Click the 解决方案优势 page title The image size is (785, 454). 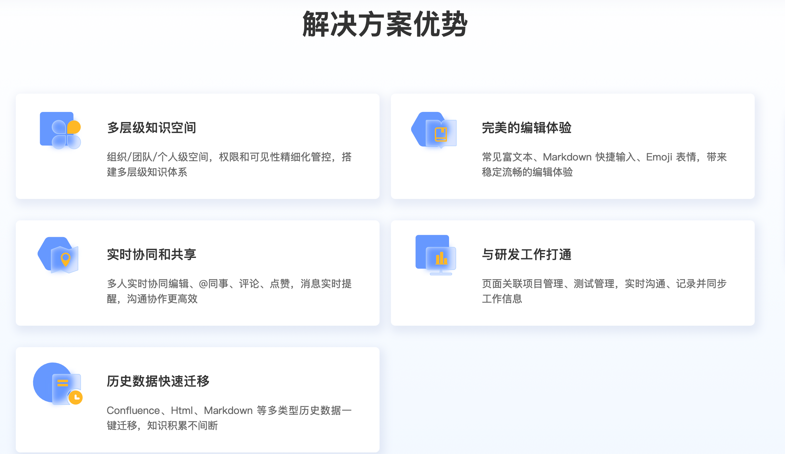(385, 24)
